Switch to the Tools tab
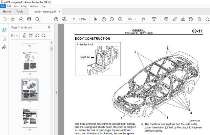The height and width of the screenshot is (135, 210). [x=20, y=12]
